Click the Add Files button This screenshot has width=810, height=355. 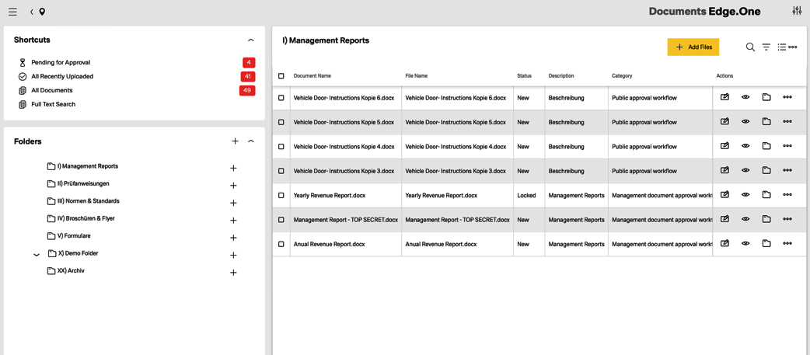click(x=693, y=47)
